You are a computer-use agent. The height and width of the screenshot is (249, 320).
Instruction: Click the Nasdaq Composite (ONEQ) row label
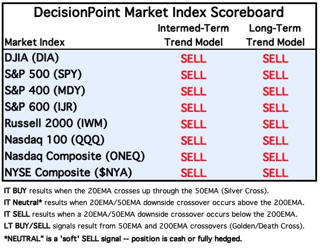pyautogui.click(x=75, y=156)
